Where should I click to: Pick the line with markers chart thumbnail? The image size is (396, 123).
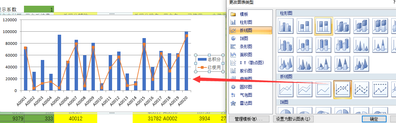(x=342, y=90)
